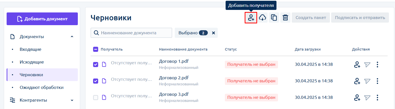Clear selection with Выбрано X icon
The height and width of the screenshot is (109, 395).
pyautogui.click(x=213, y=33)
